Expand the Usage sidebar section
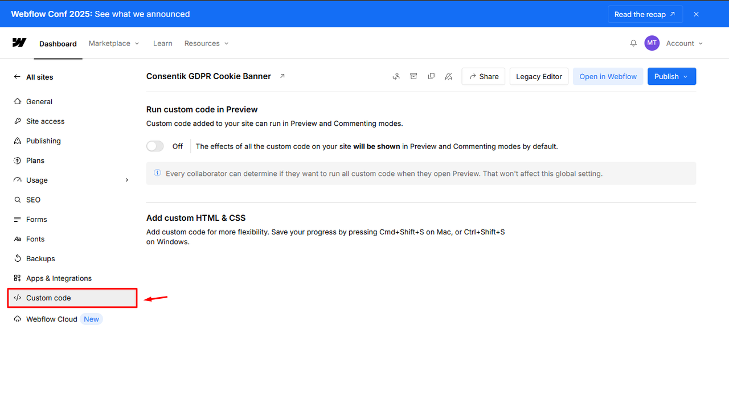 pos(127,180)
